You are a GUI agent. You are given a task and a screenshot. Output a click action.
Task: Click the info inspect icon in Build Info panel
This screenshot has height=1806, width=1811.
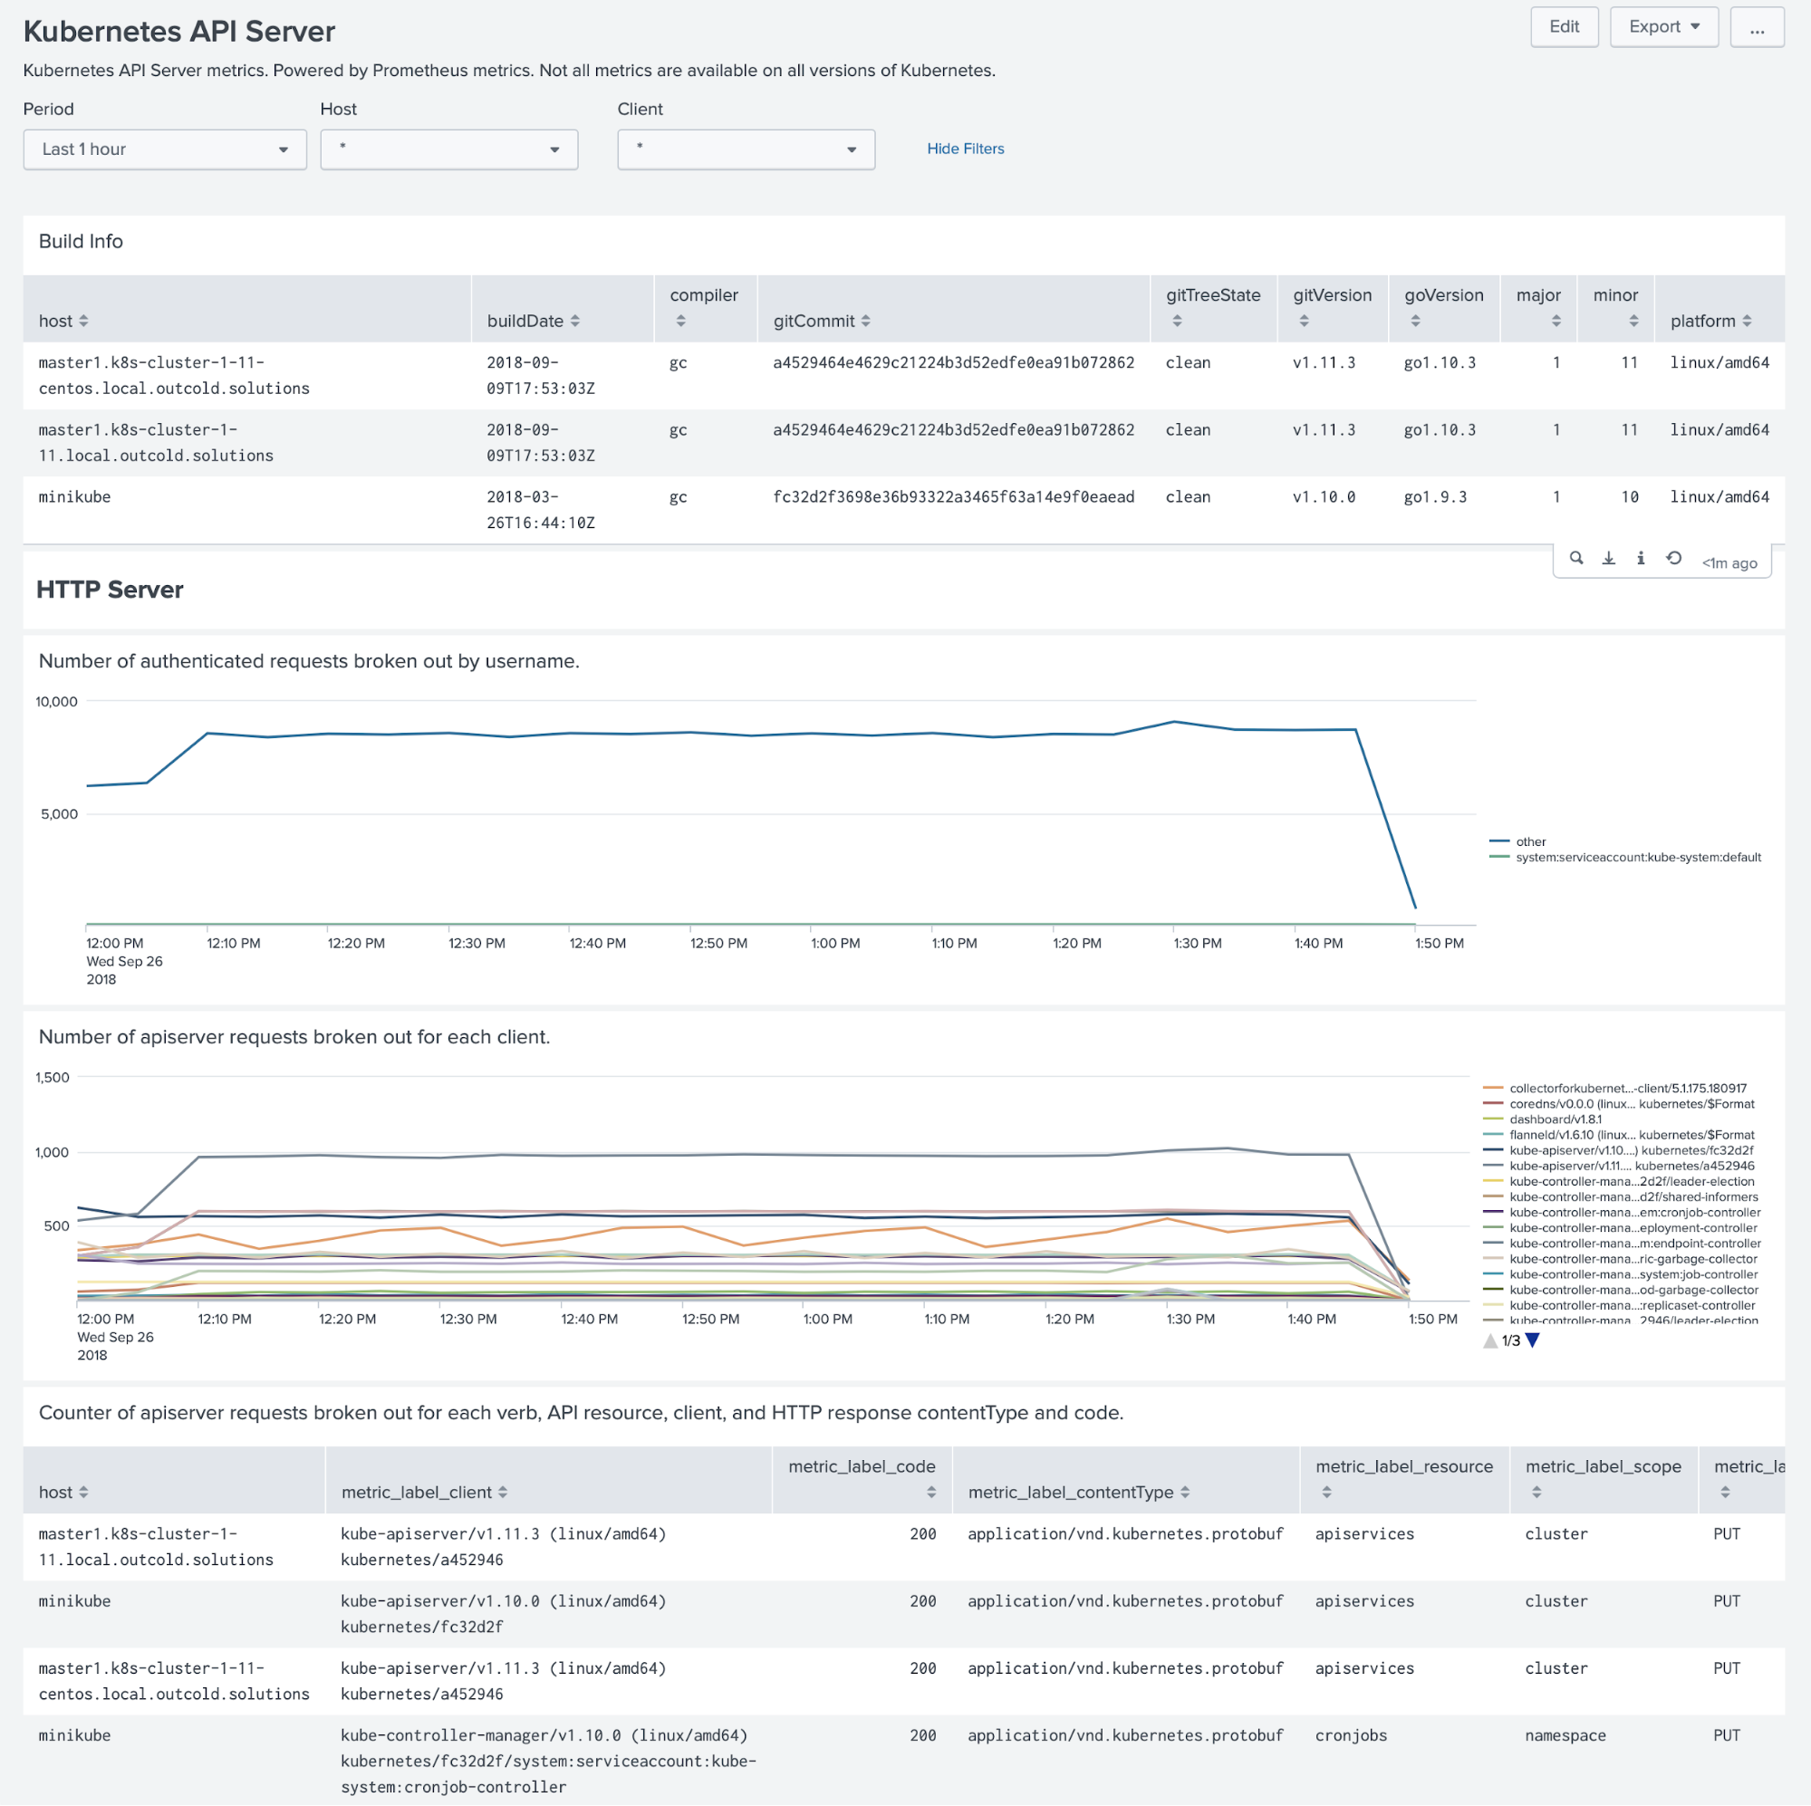tap(1641, 559)
